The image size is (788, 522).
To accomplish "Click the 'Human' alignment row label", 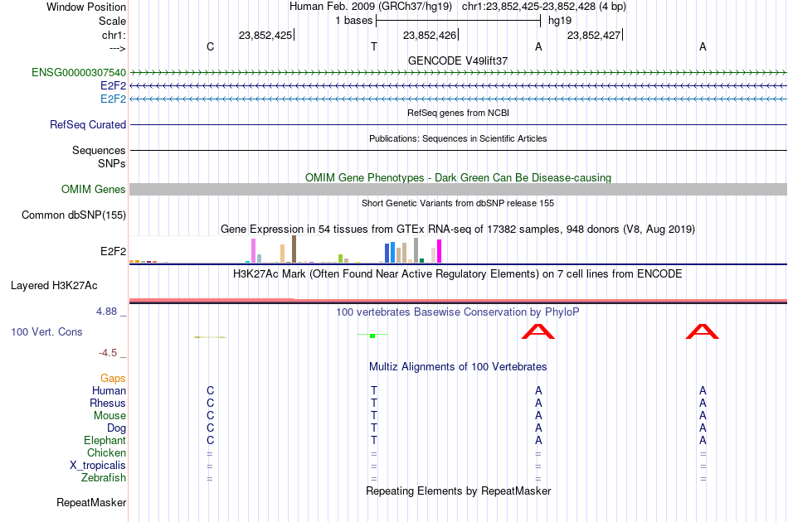I will [x=109, y=390].
